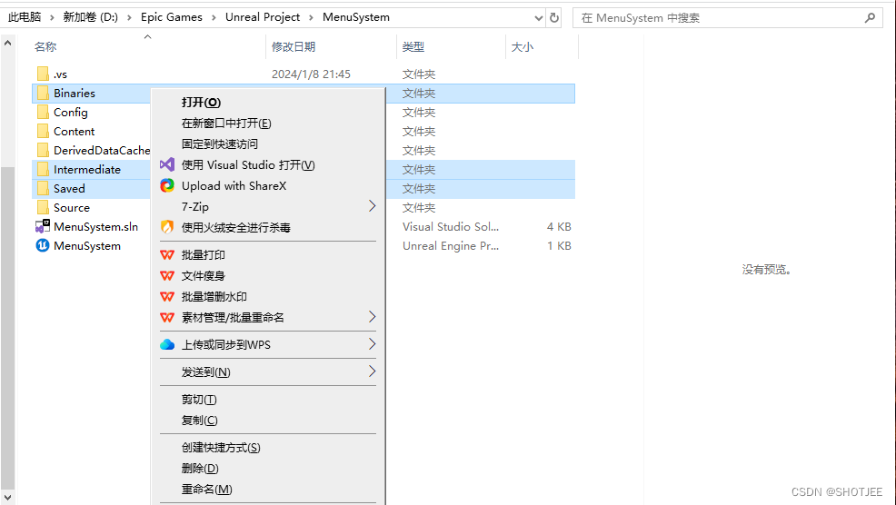The height and width of the screenshot is (505, 896).
Task: Click the WPS icon beside 批量打印
Action: [x=167, y=255]
